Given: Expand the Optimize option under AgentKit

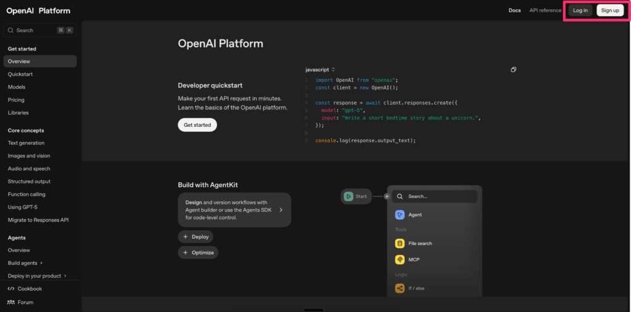Looking at the screenshot, I should tap(198, 252).
